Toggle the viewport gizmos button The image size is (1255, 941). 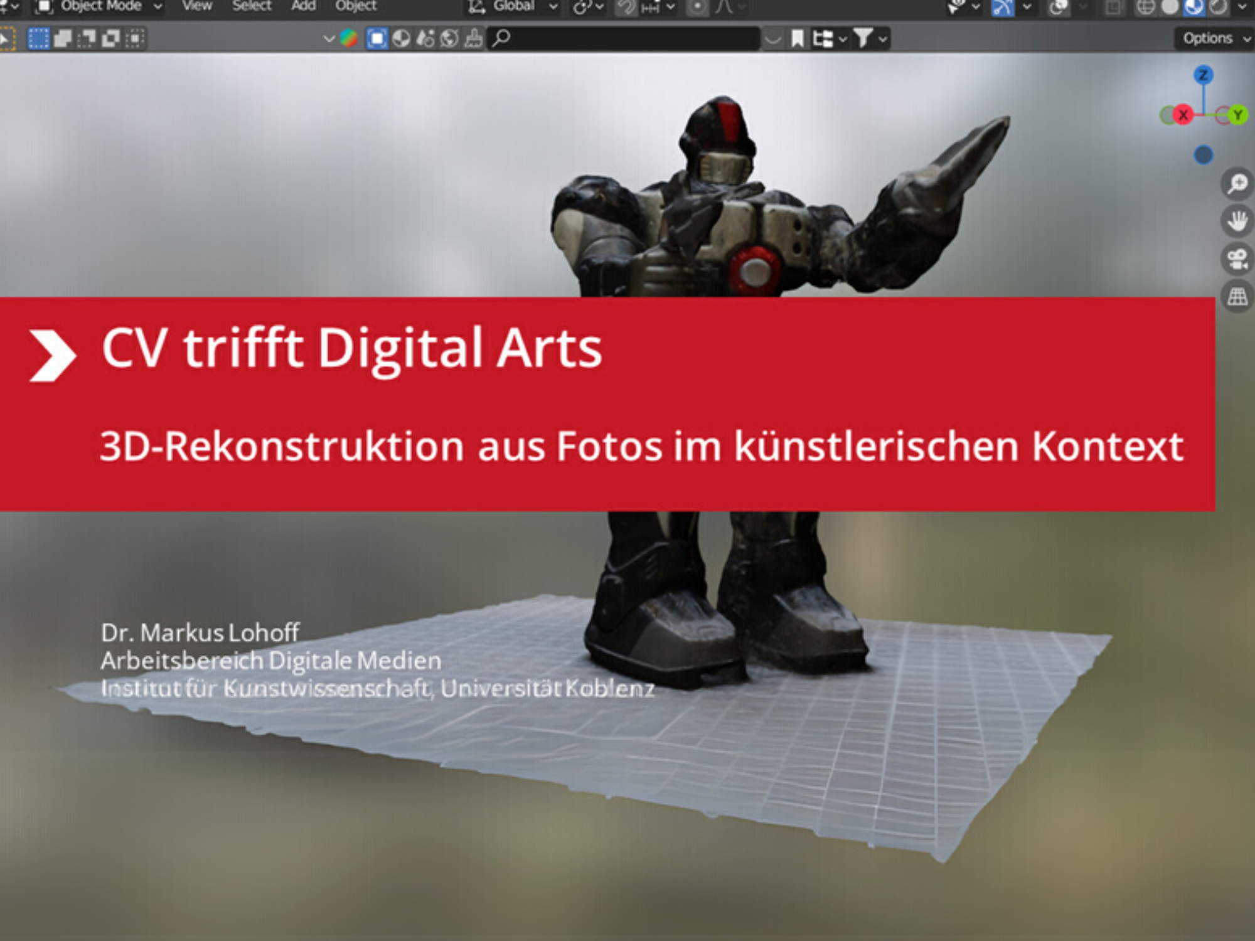[x=1003, y=8]
